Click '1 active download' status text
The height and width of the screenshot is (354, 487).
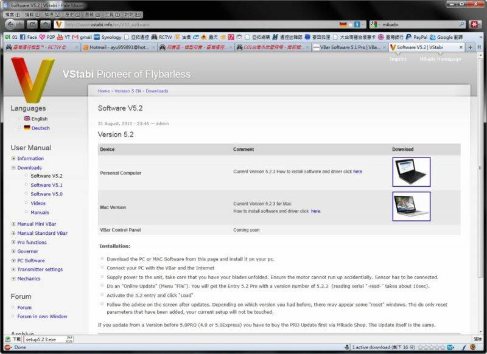(384, 347)
